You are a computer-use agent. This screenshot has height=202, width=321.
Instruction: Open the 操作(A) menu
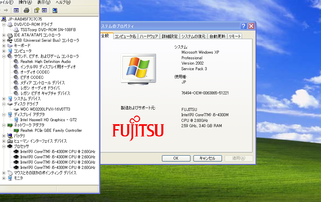25,2
